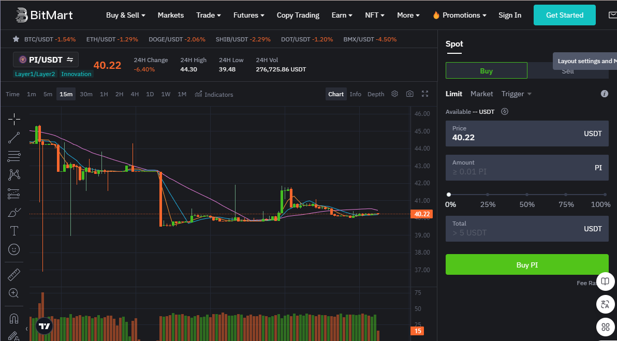Viewport: 617px width, 341px height.
Task: Select the Market order tab
Action: pos(481,94)
